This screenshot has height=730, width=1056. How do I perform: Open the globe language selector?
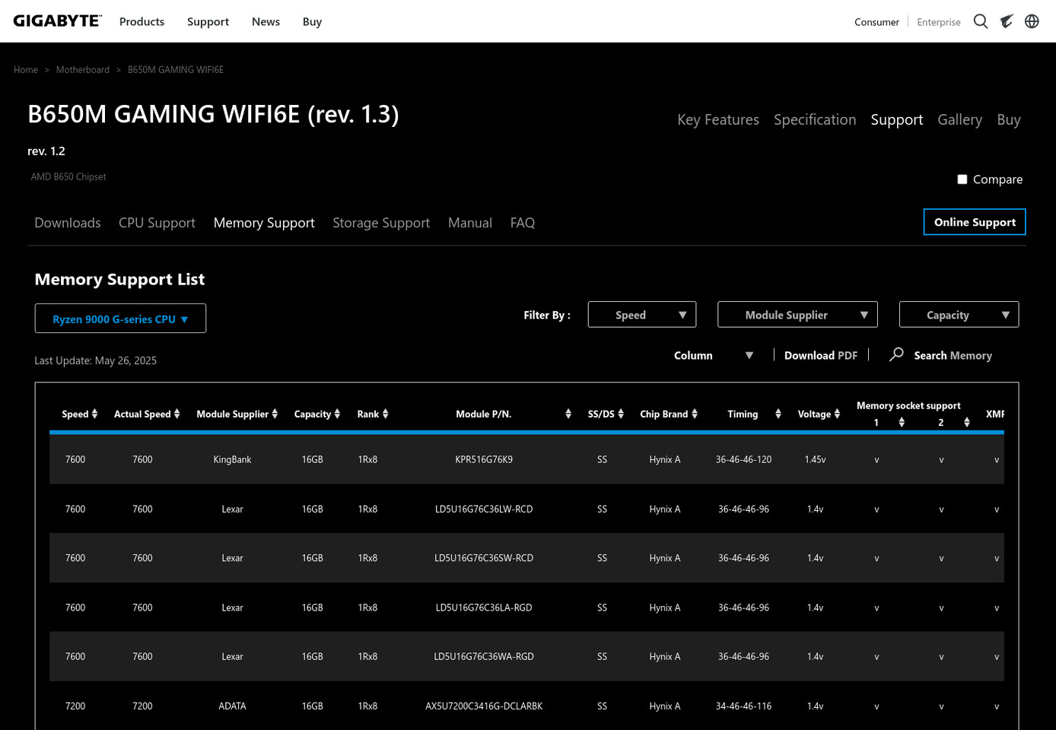(x=1032, y=21)
